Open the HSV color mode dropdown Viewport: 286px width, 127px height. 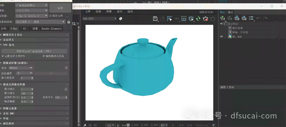coord(164,125)
